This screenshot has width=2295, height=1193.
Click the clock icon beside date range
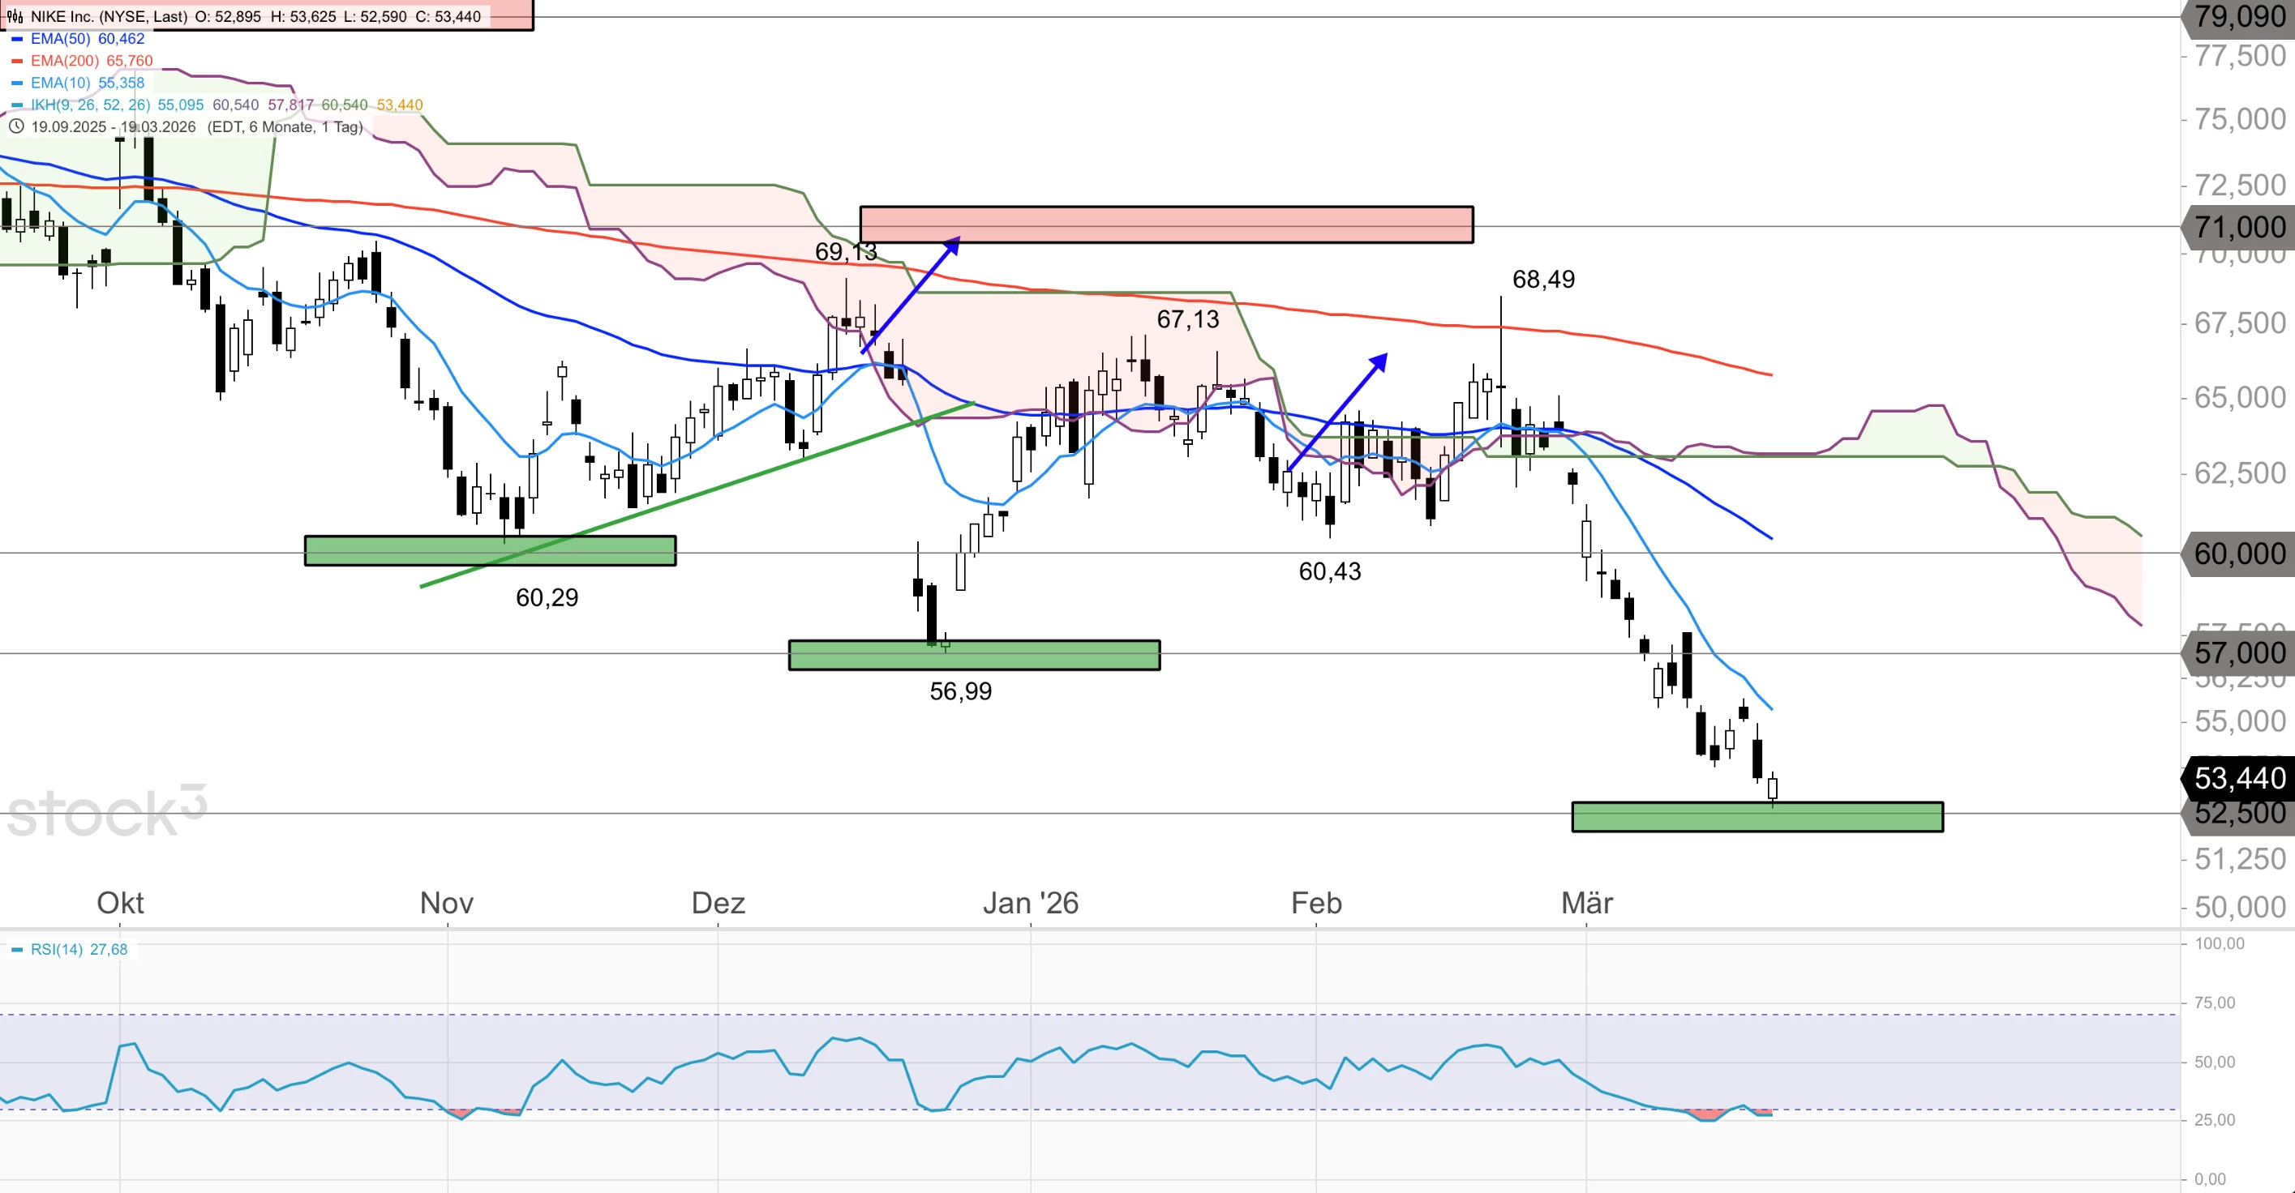pyautogui.click(x=15, y=126)
